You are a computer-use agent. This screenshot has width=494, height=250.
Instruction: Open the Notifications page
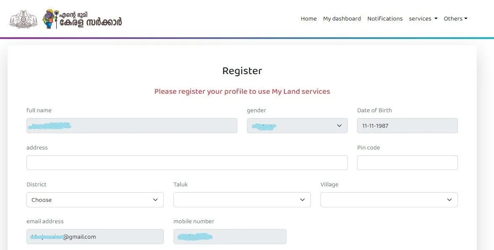[385, 19]
